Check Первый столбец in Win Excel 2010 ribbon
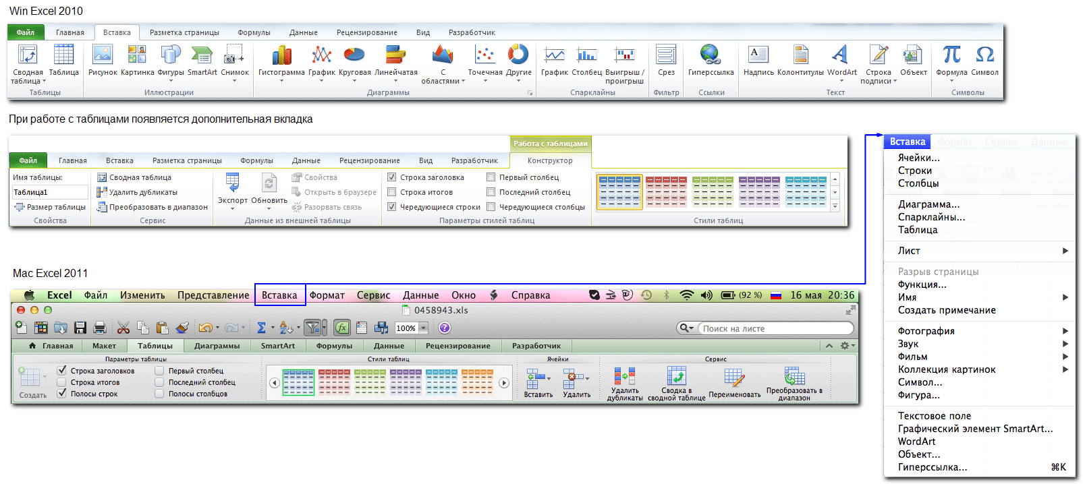The width and height of the screenshot is (1083, 484). click(x=491, y=177)
